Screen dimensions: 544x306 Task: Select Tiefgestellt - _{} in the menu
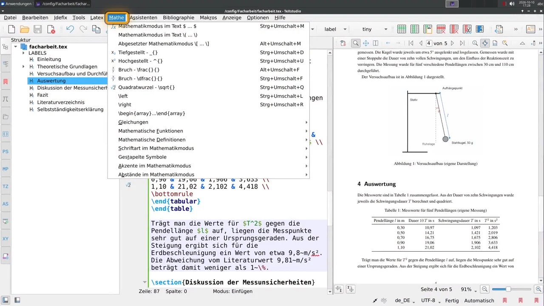(x=208, y=52)
